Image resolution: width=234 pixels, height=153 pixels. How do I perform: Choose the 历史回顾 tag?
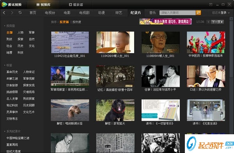pos(29,105)
